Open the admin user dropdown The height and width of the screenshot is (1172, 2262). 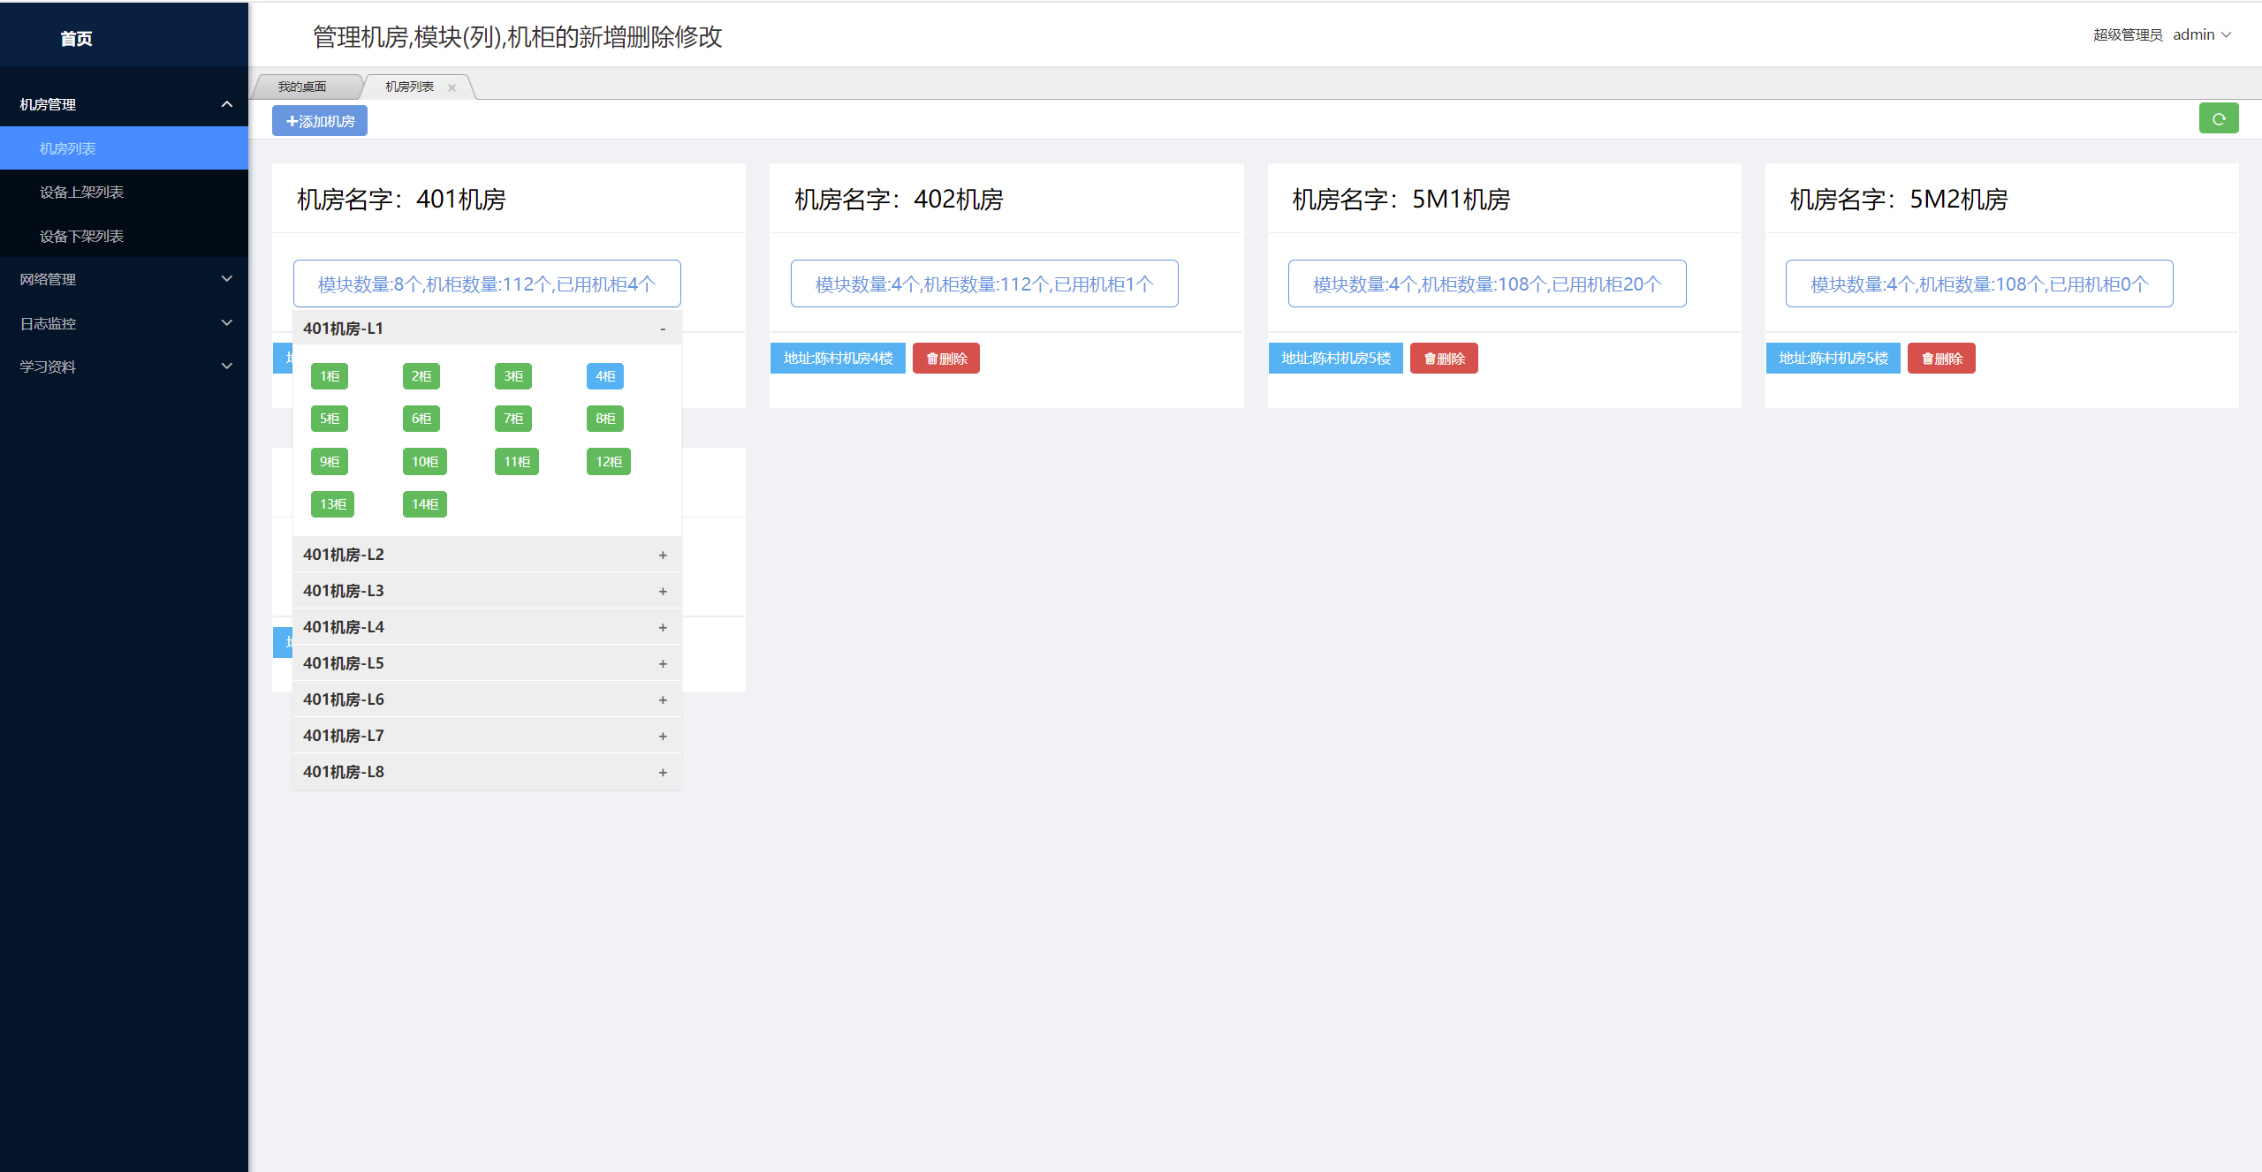[2202, 34]
